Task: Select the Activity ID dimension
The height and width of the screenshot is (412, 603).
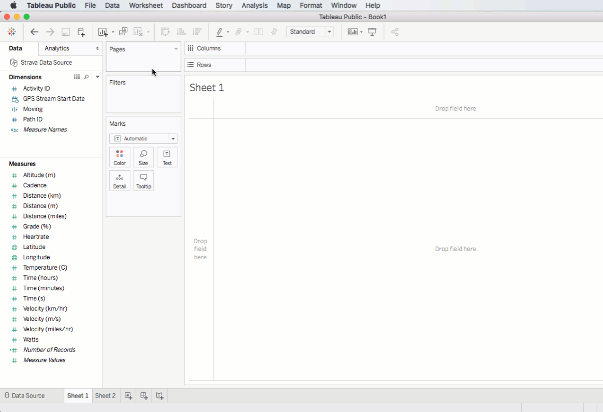Action: (37, 89)
